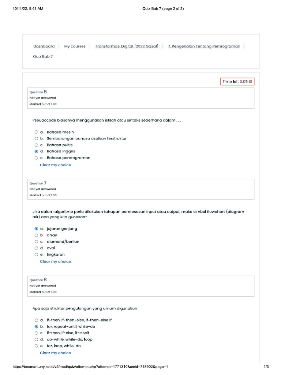
Task: Select 'lingkaran' radio button
Action: [36, 255]
